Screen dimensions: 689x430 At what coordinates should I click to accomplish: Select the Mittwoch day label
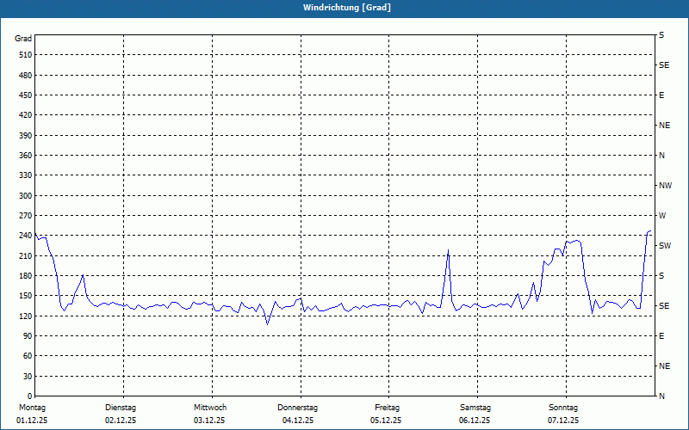tap(210, 408)
